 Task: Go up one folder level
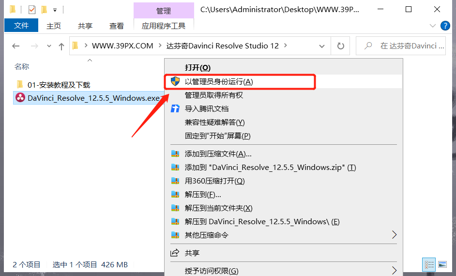pyautogui.click(x=61, y=46)
